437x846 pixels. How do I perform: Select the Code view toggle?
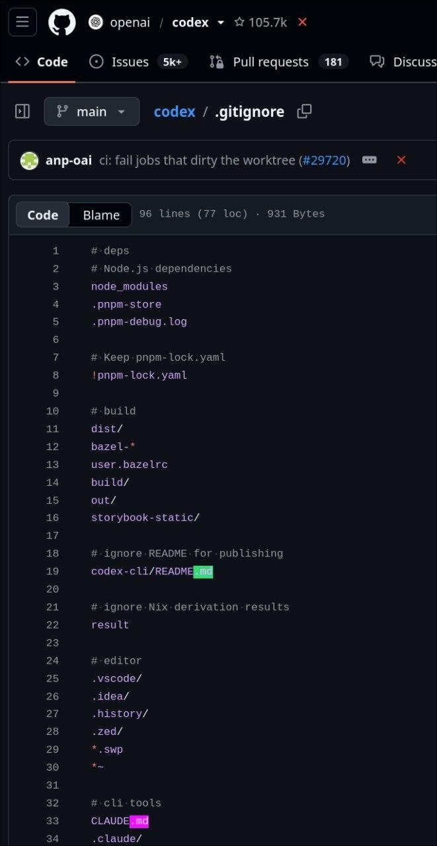(x=43, y=215)
